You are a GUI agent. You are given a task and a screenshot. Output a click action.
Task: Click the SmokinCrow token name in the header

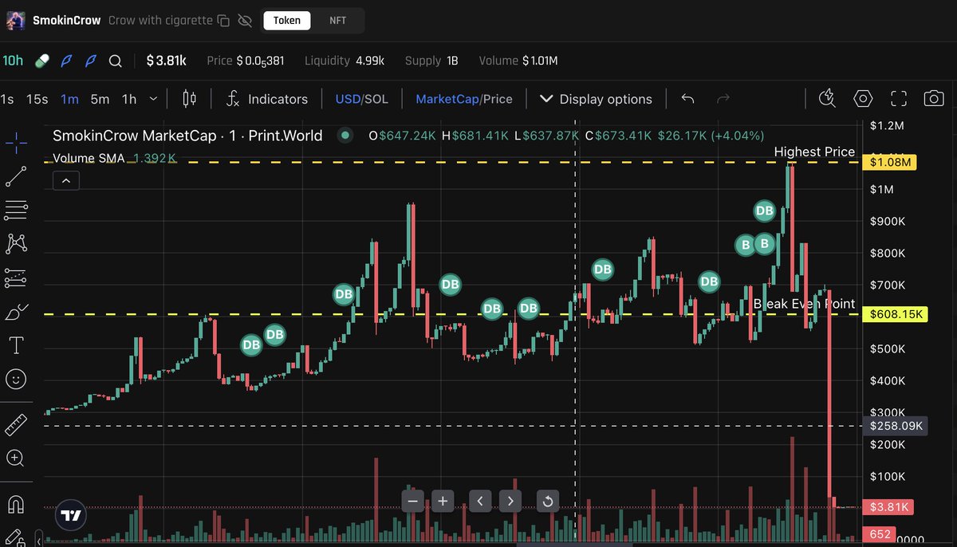coord(66,20)
